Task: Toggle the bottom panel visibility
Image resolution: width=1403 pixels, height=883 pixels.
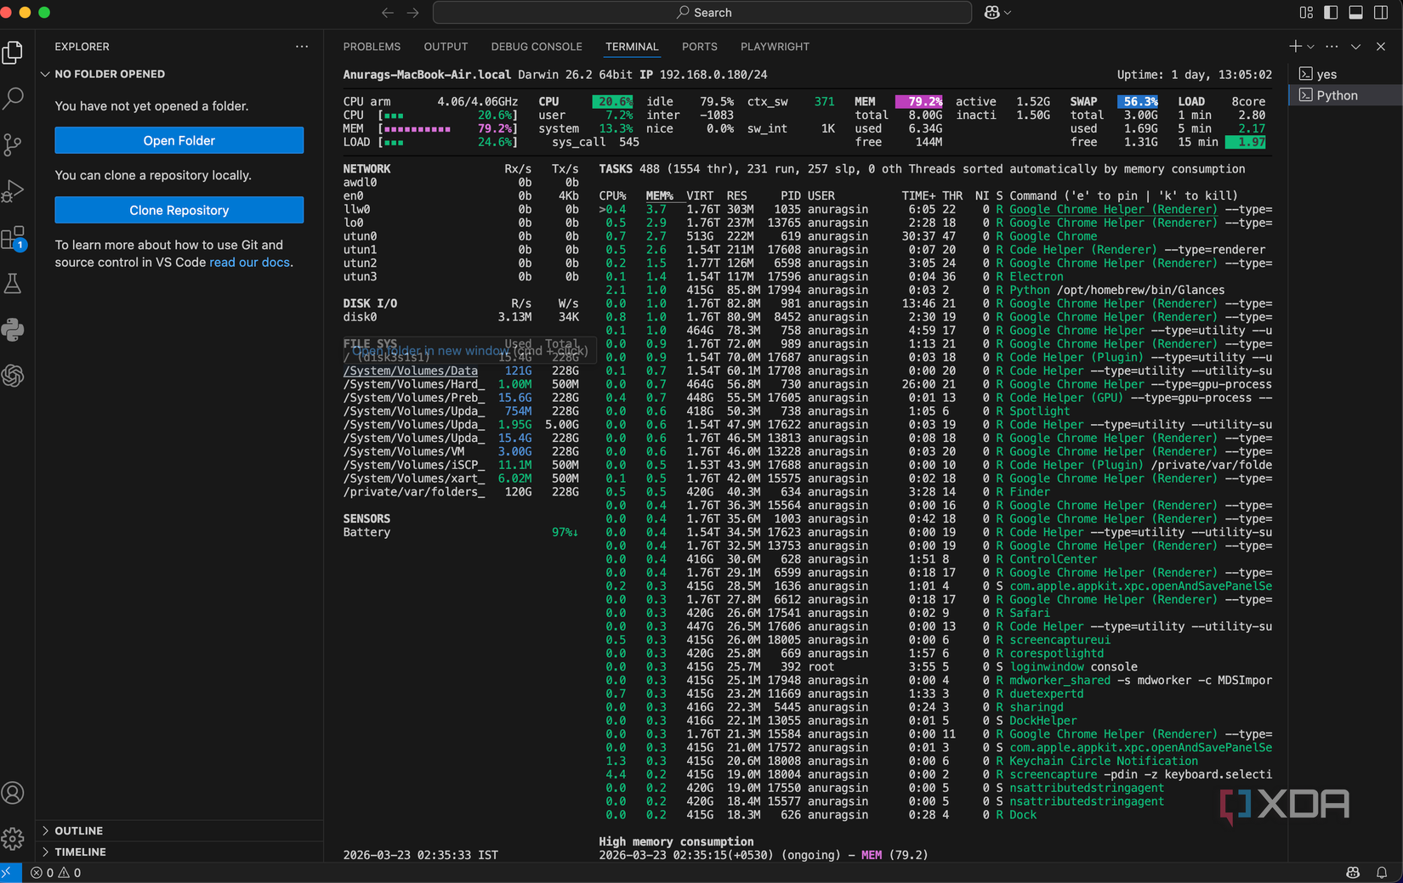Action: tap(1356, 13)
